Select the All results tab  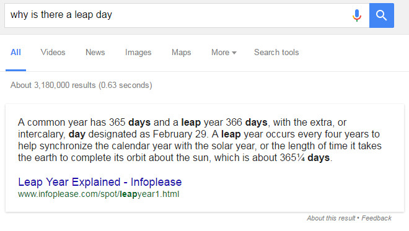click(15, 53)
